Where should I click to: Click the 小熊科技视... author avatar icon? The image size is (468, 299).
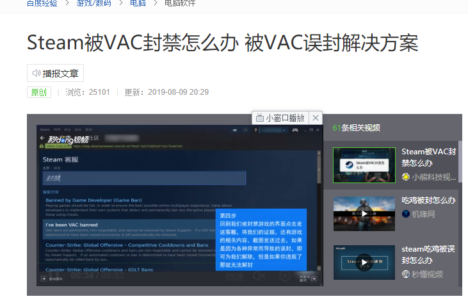[406, 177]
